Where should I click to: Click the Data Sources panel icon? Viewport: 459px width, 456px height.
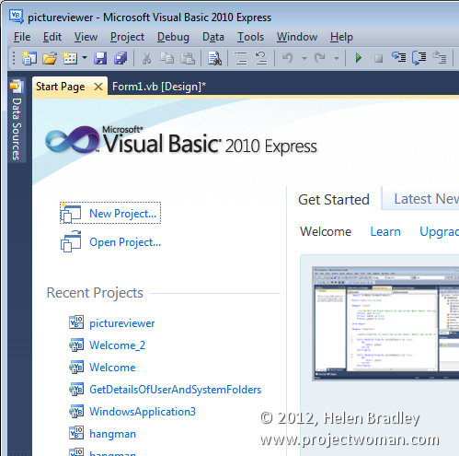tap(17, 86)
